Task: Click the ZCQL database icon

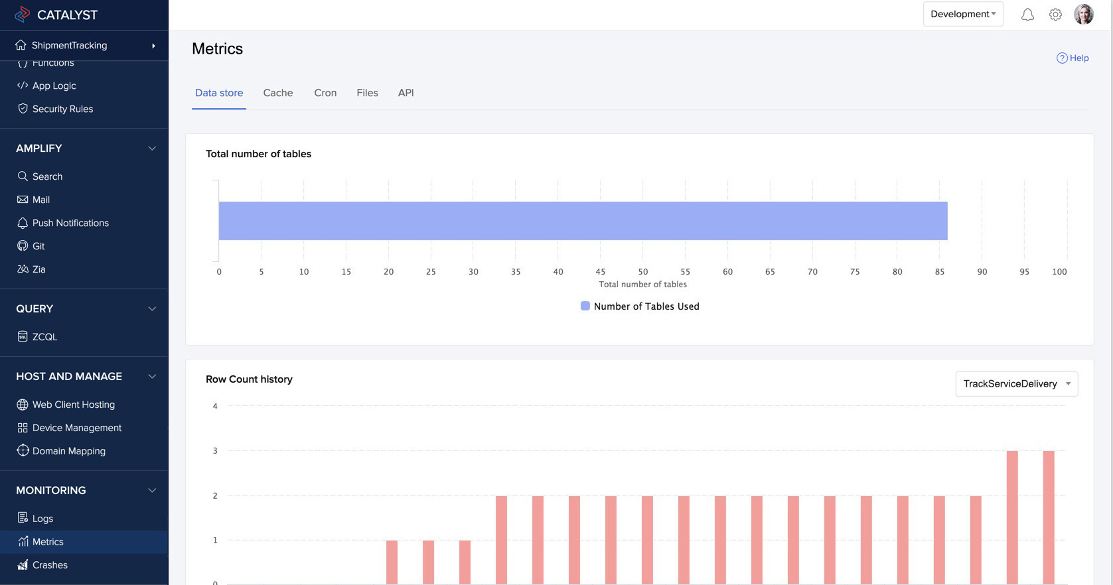Action: pos(23,337)
